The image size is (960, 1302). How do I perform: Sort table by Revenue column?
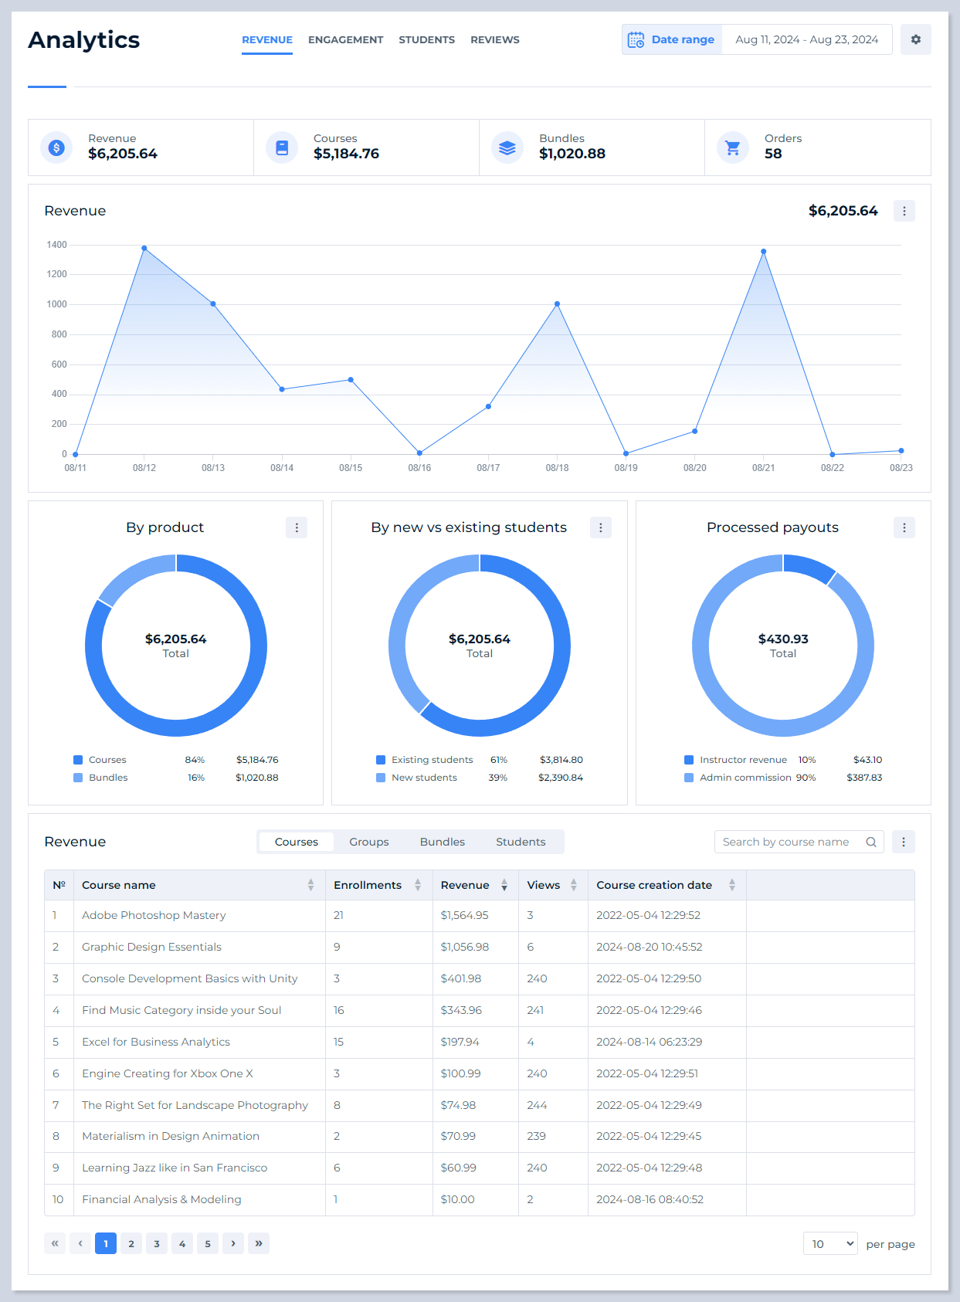(x=504, y=885)
